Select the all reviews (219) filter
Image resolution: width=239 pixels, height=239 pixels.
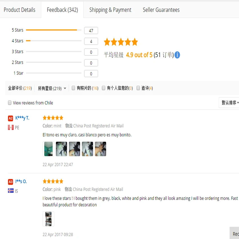(x=20, y=88)
